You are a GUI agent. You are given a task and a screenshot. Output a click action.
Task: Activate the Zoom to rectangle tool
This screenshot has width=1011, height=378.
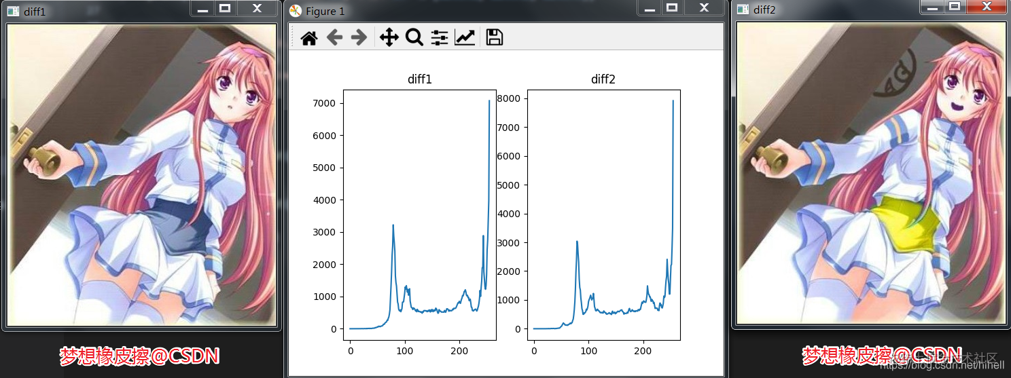(x=414, y=37)
